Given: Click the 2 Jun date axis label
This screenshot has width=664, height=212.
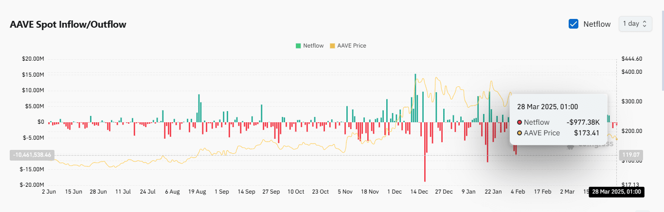Looking at the screenshot, I should click(x=49, y=192).
